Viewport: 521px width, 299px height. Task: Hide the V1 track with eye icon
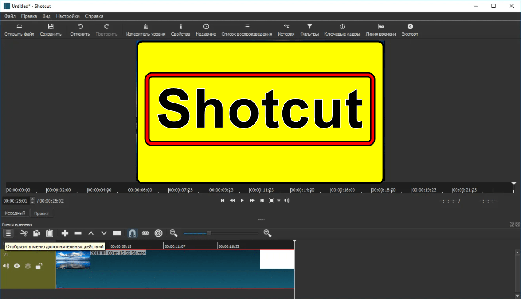(17, 266)
